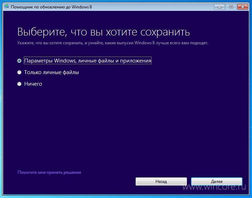Go back with the 'Назад' button
The image size is (252, 198).
161,181
